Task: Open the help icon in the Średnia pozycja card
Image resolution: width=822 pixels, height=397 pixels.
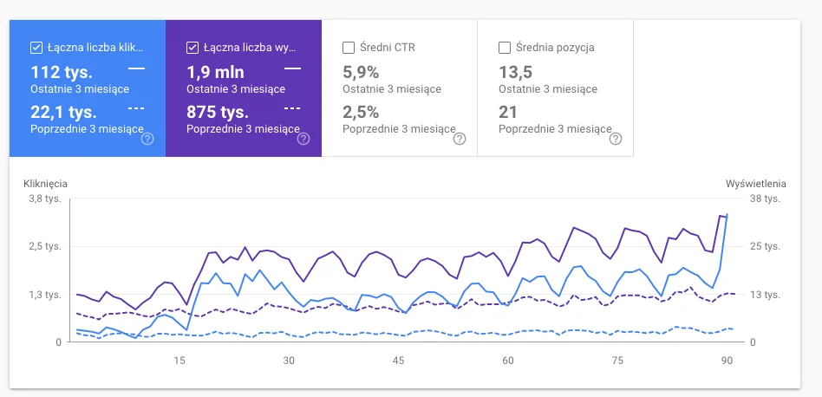Action: pyautogui.click(x=616, y=139)
